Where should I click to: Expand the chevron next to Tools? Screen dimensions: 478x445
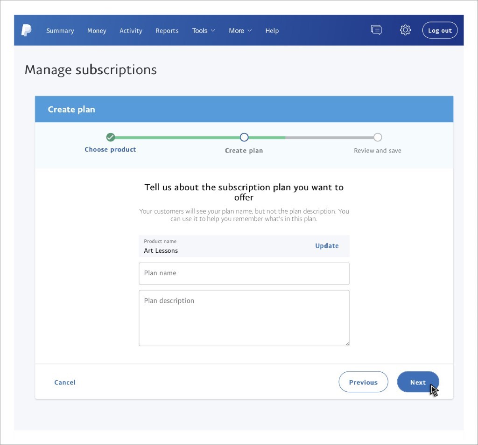214,31
